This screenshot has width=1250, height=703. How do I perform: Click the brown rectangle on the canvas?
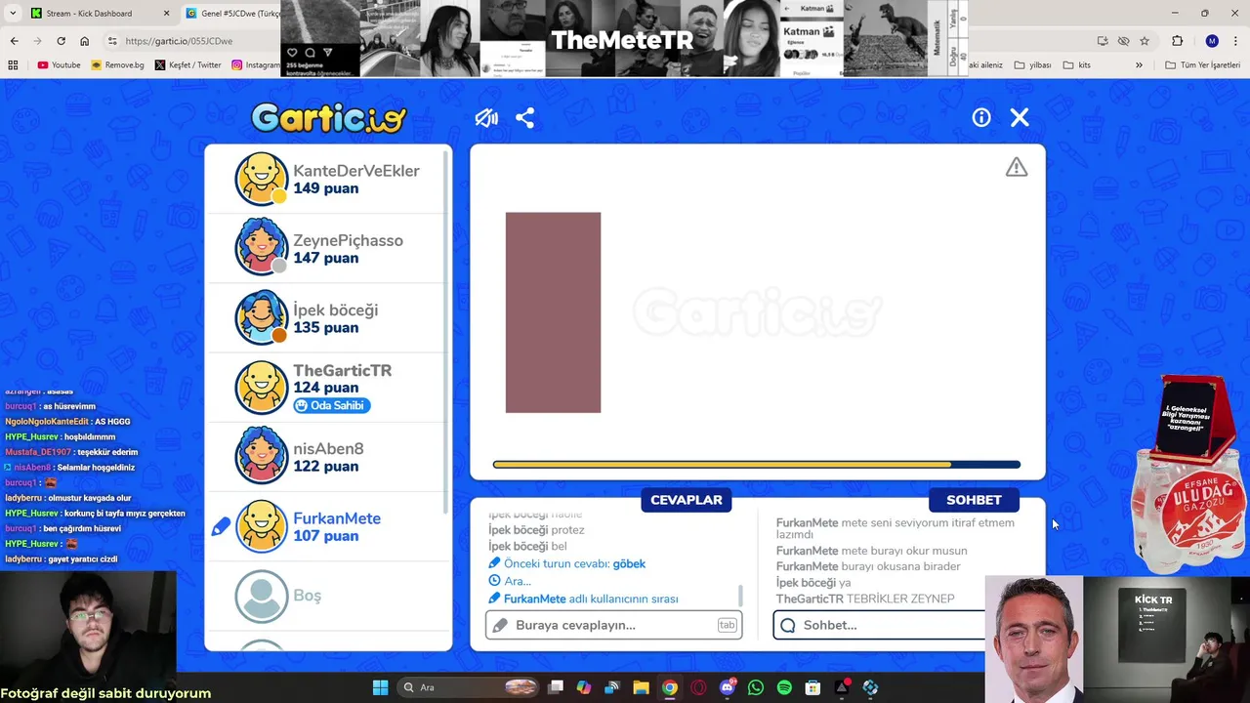coord(553,312)
